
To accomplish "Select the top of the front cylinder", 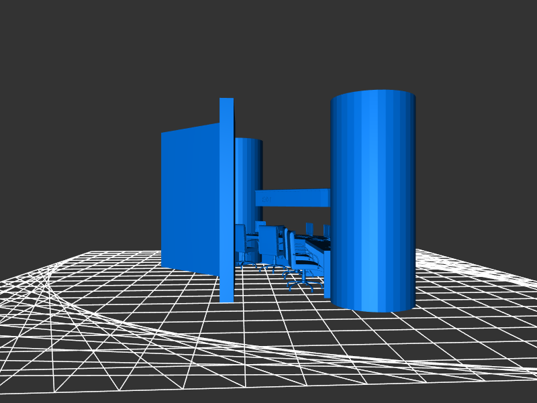I will (373, 95).
